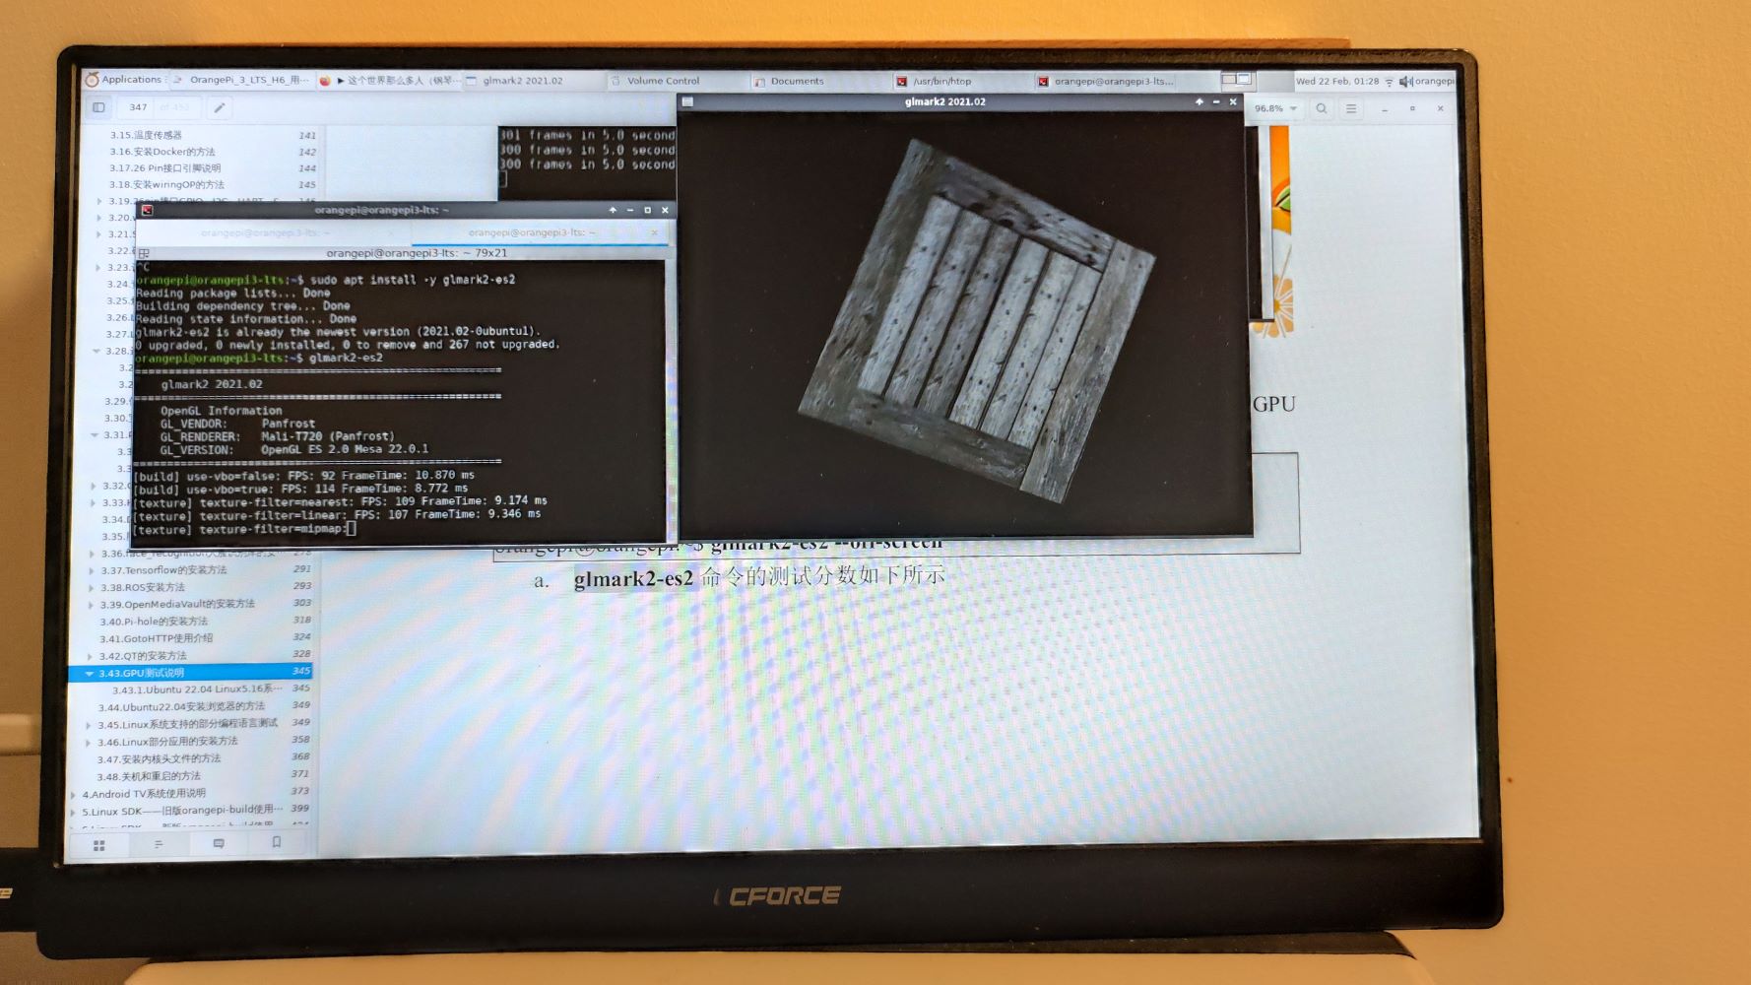Viewport: 1751px width, 985px height.
Task: Open the search magnifier in document viewer
Action: [x=1322, y=108]
